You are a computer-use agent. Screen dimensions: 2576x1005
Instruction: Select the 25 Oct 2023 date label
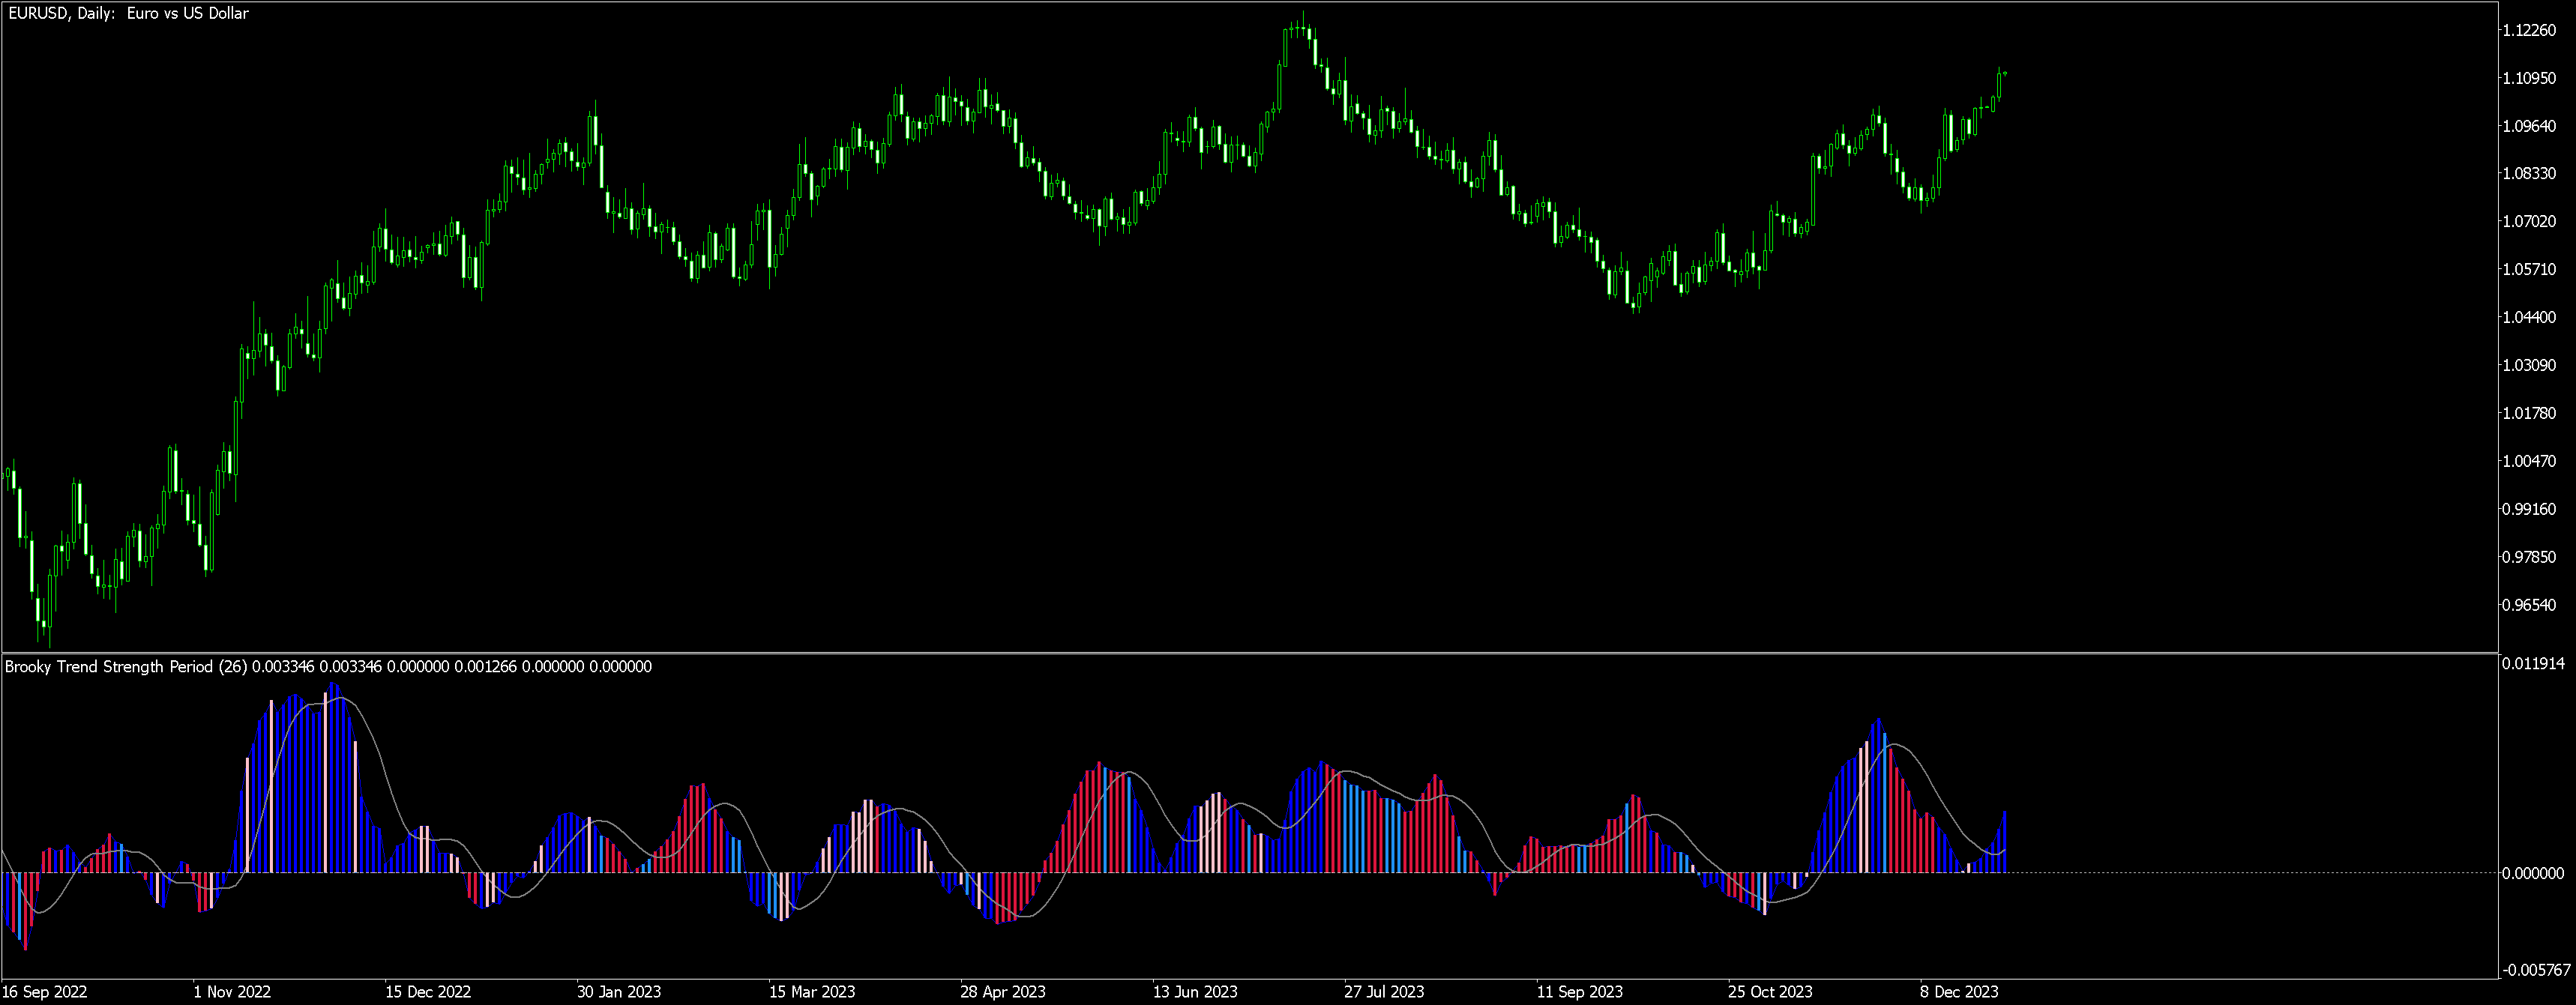tap(1770, 992)
